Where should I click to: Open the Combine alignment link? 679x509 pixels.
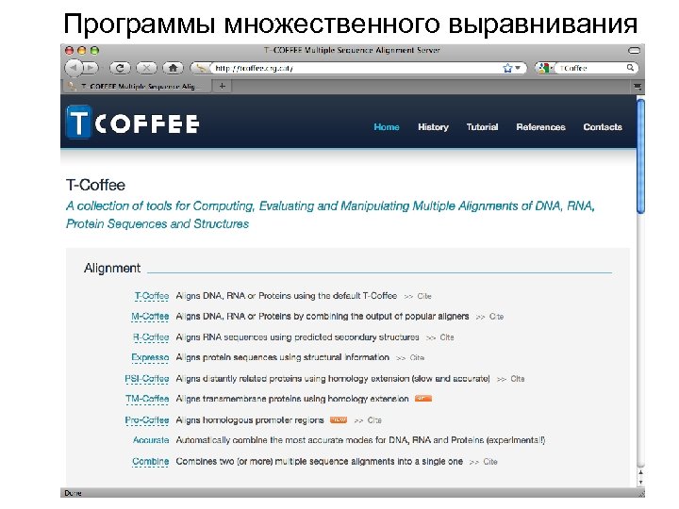[150, 461]
